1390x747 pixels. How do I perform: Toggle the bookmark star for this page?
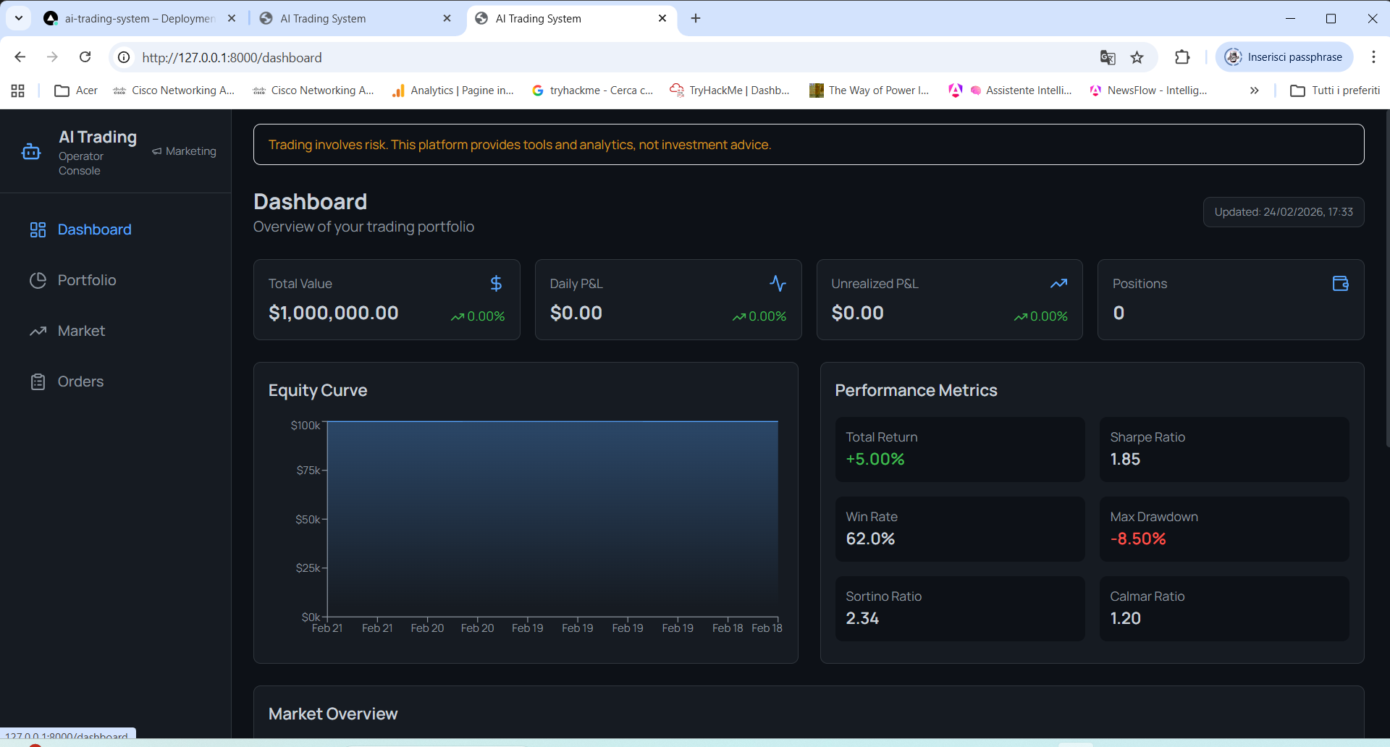1137,57
